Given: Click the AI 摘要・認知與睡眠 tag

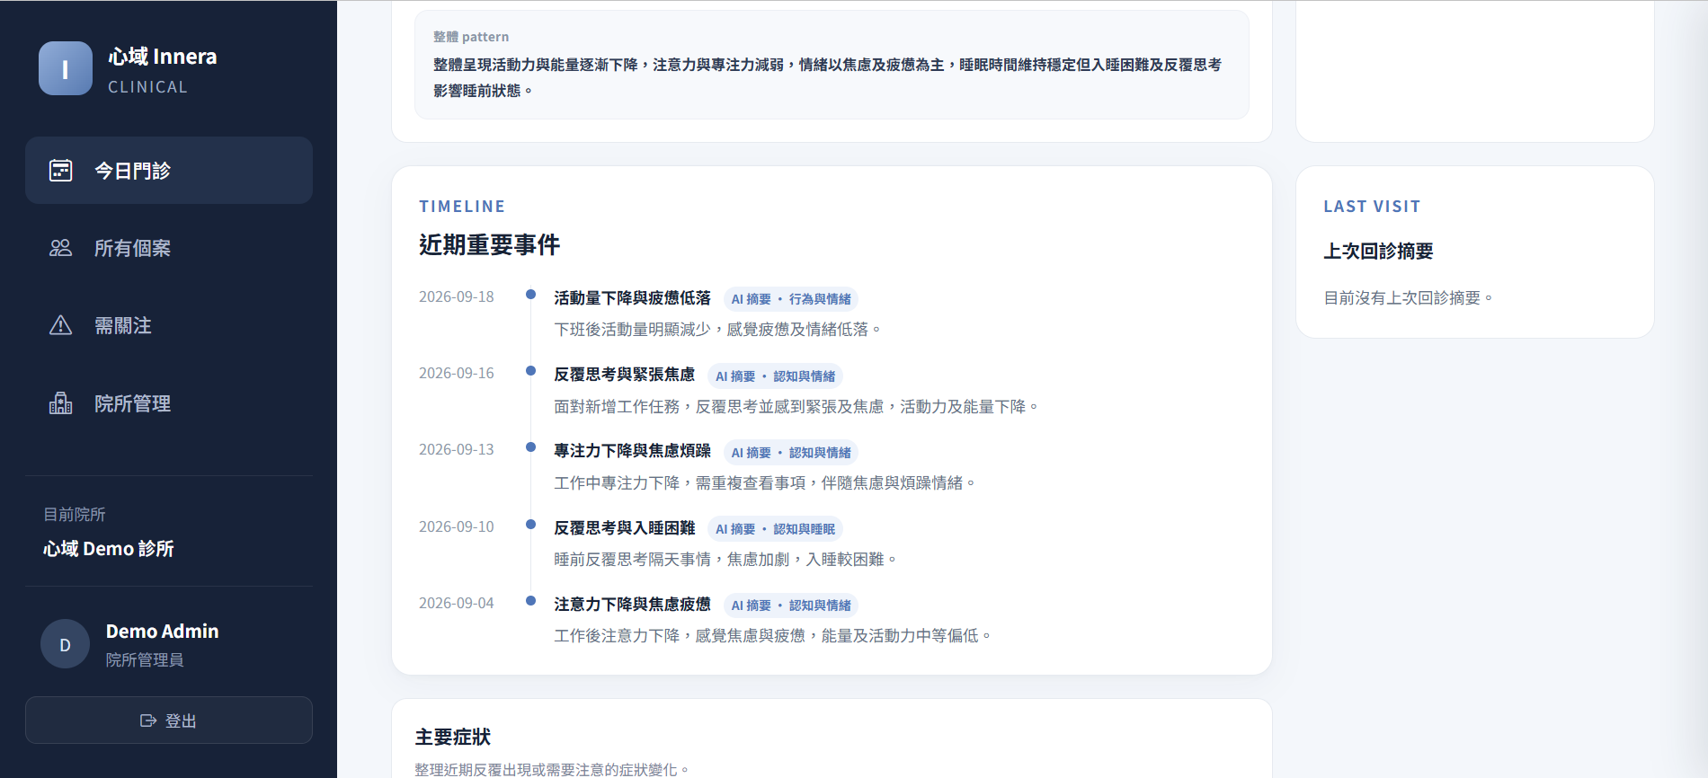Looking at the screenshot, I should coord(775,529).
